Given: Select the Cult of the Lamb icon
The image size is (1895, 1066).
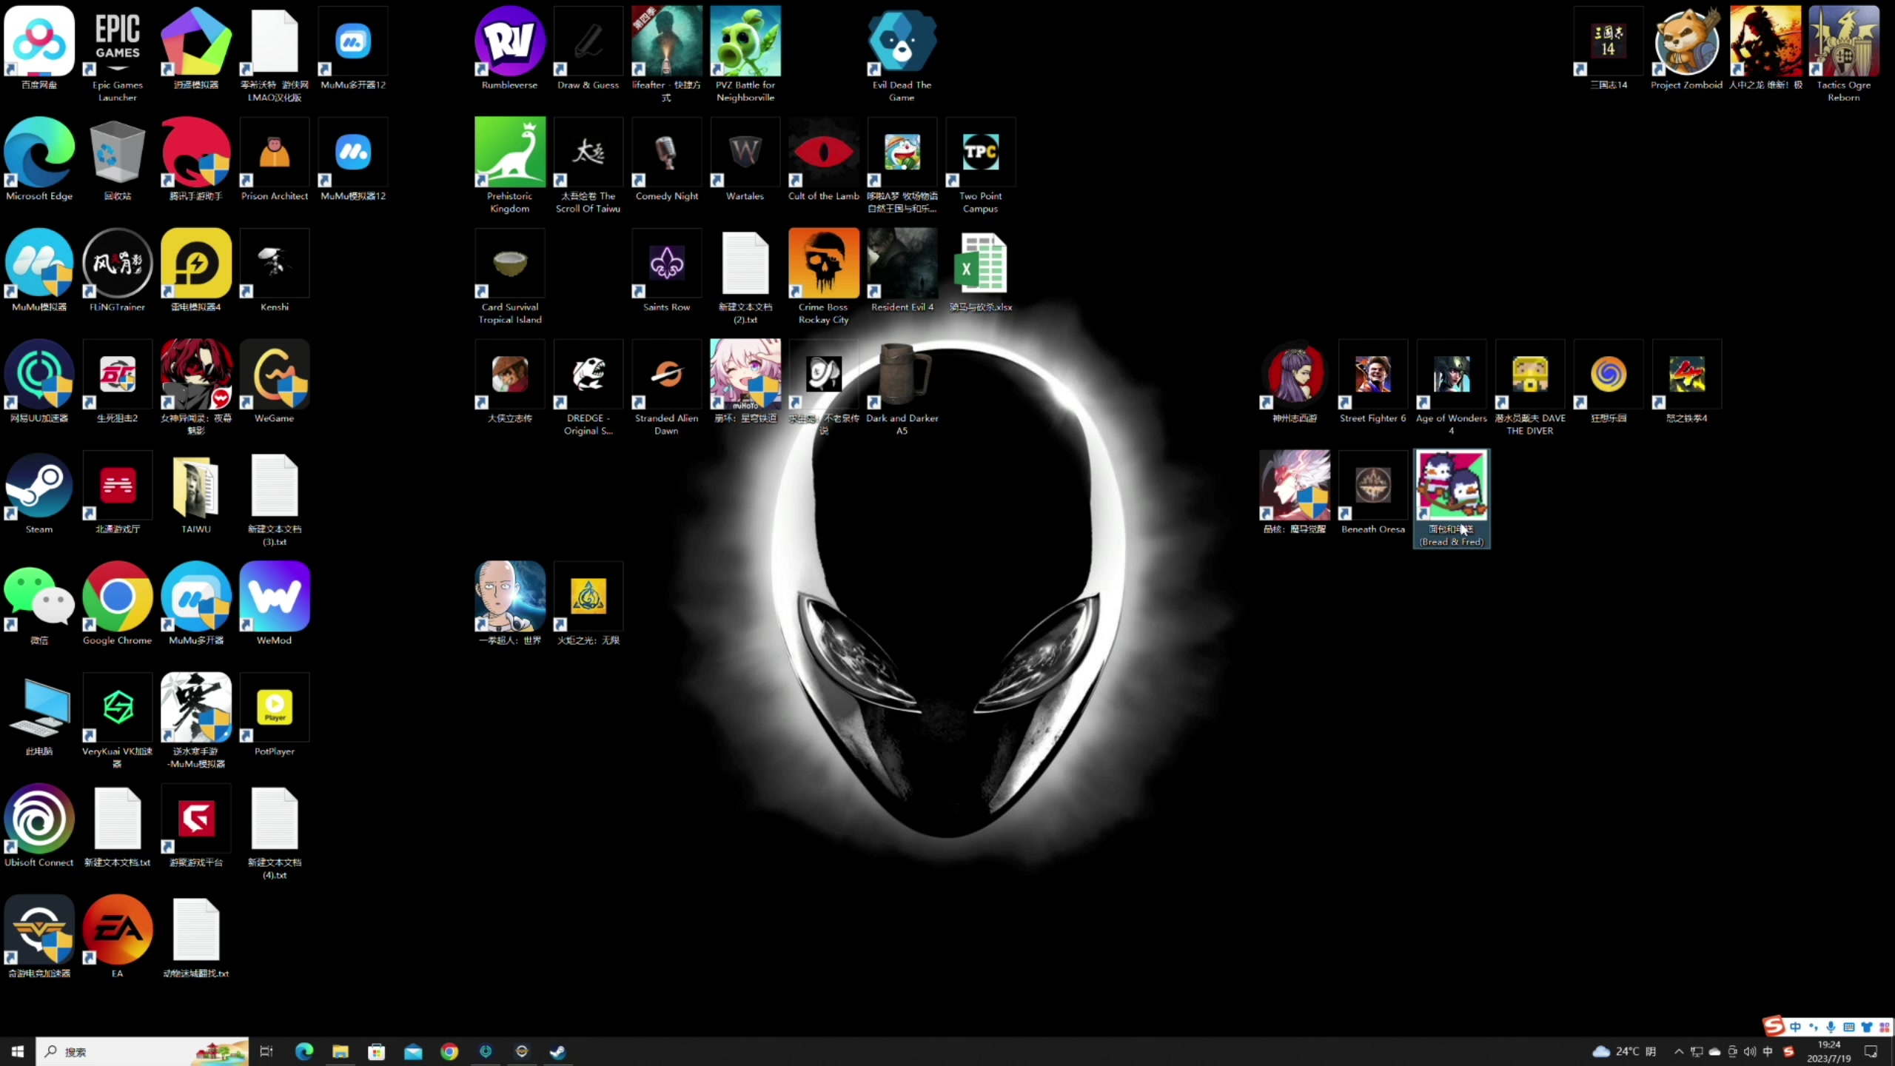Looking at the screenshot, I should (824, 159).
